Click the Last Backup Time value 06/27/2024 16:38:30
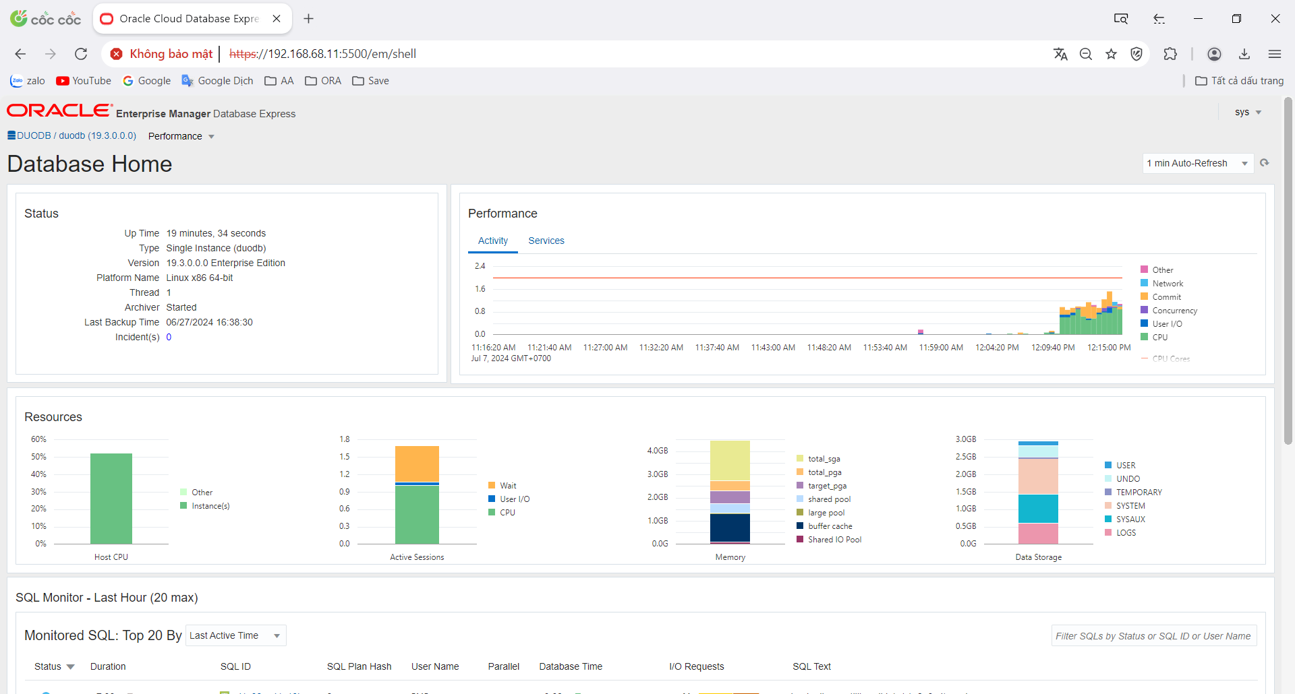 coord(210,322)
